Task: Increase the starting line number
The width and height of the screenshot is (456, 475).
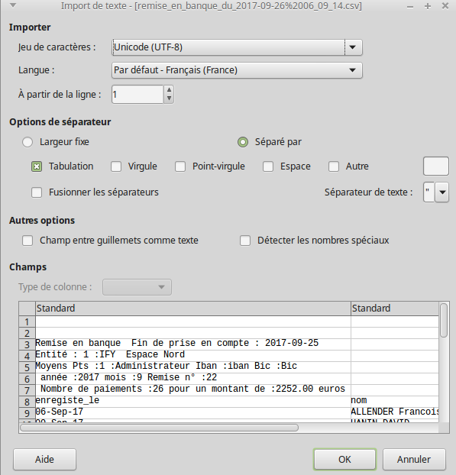Action: pos(169,90)
